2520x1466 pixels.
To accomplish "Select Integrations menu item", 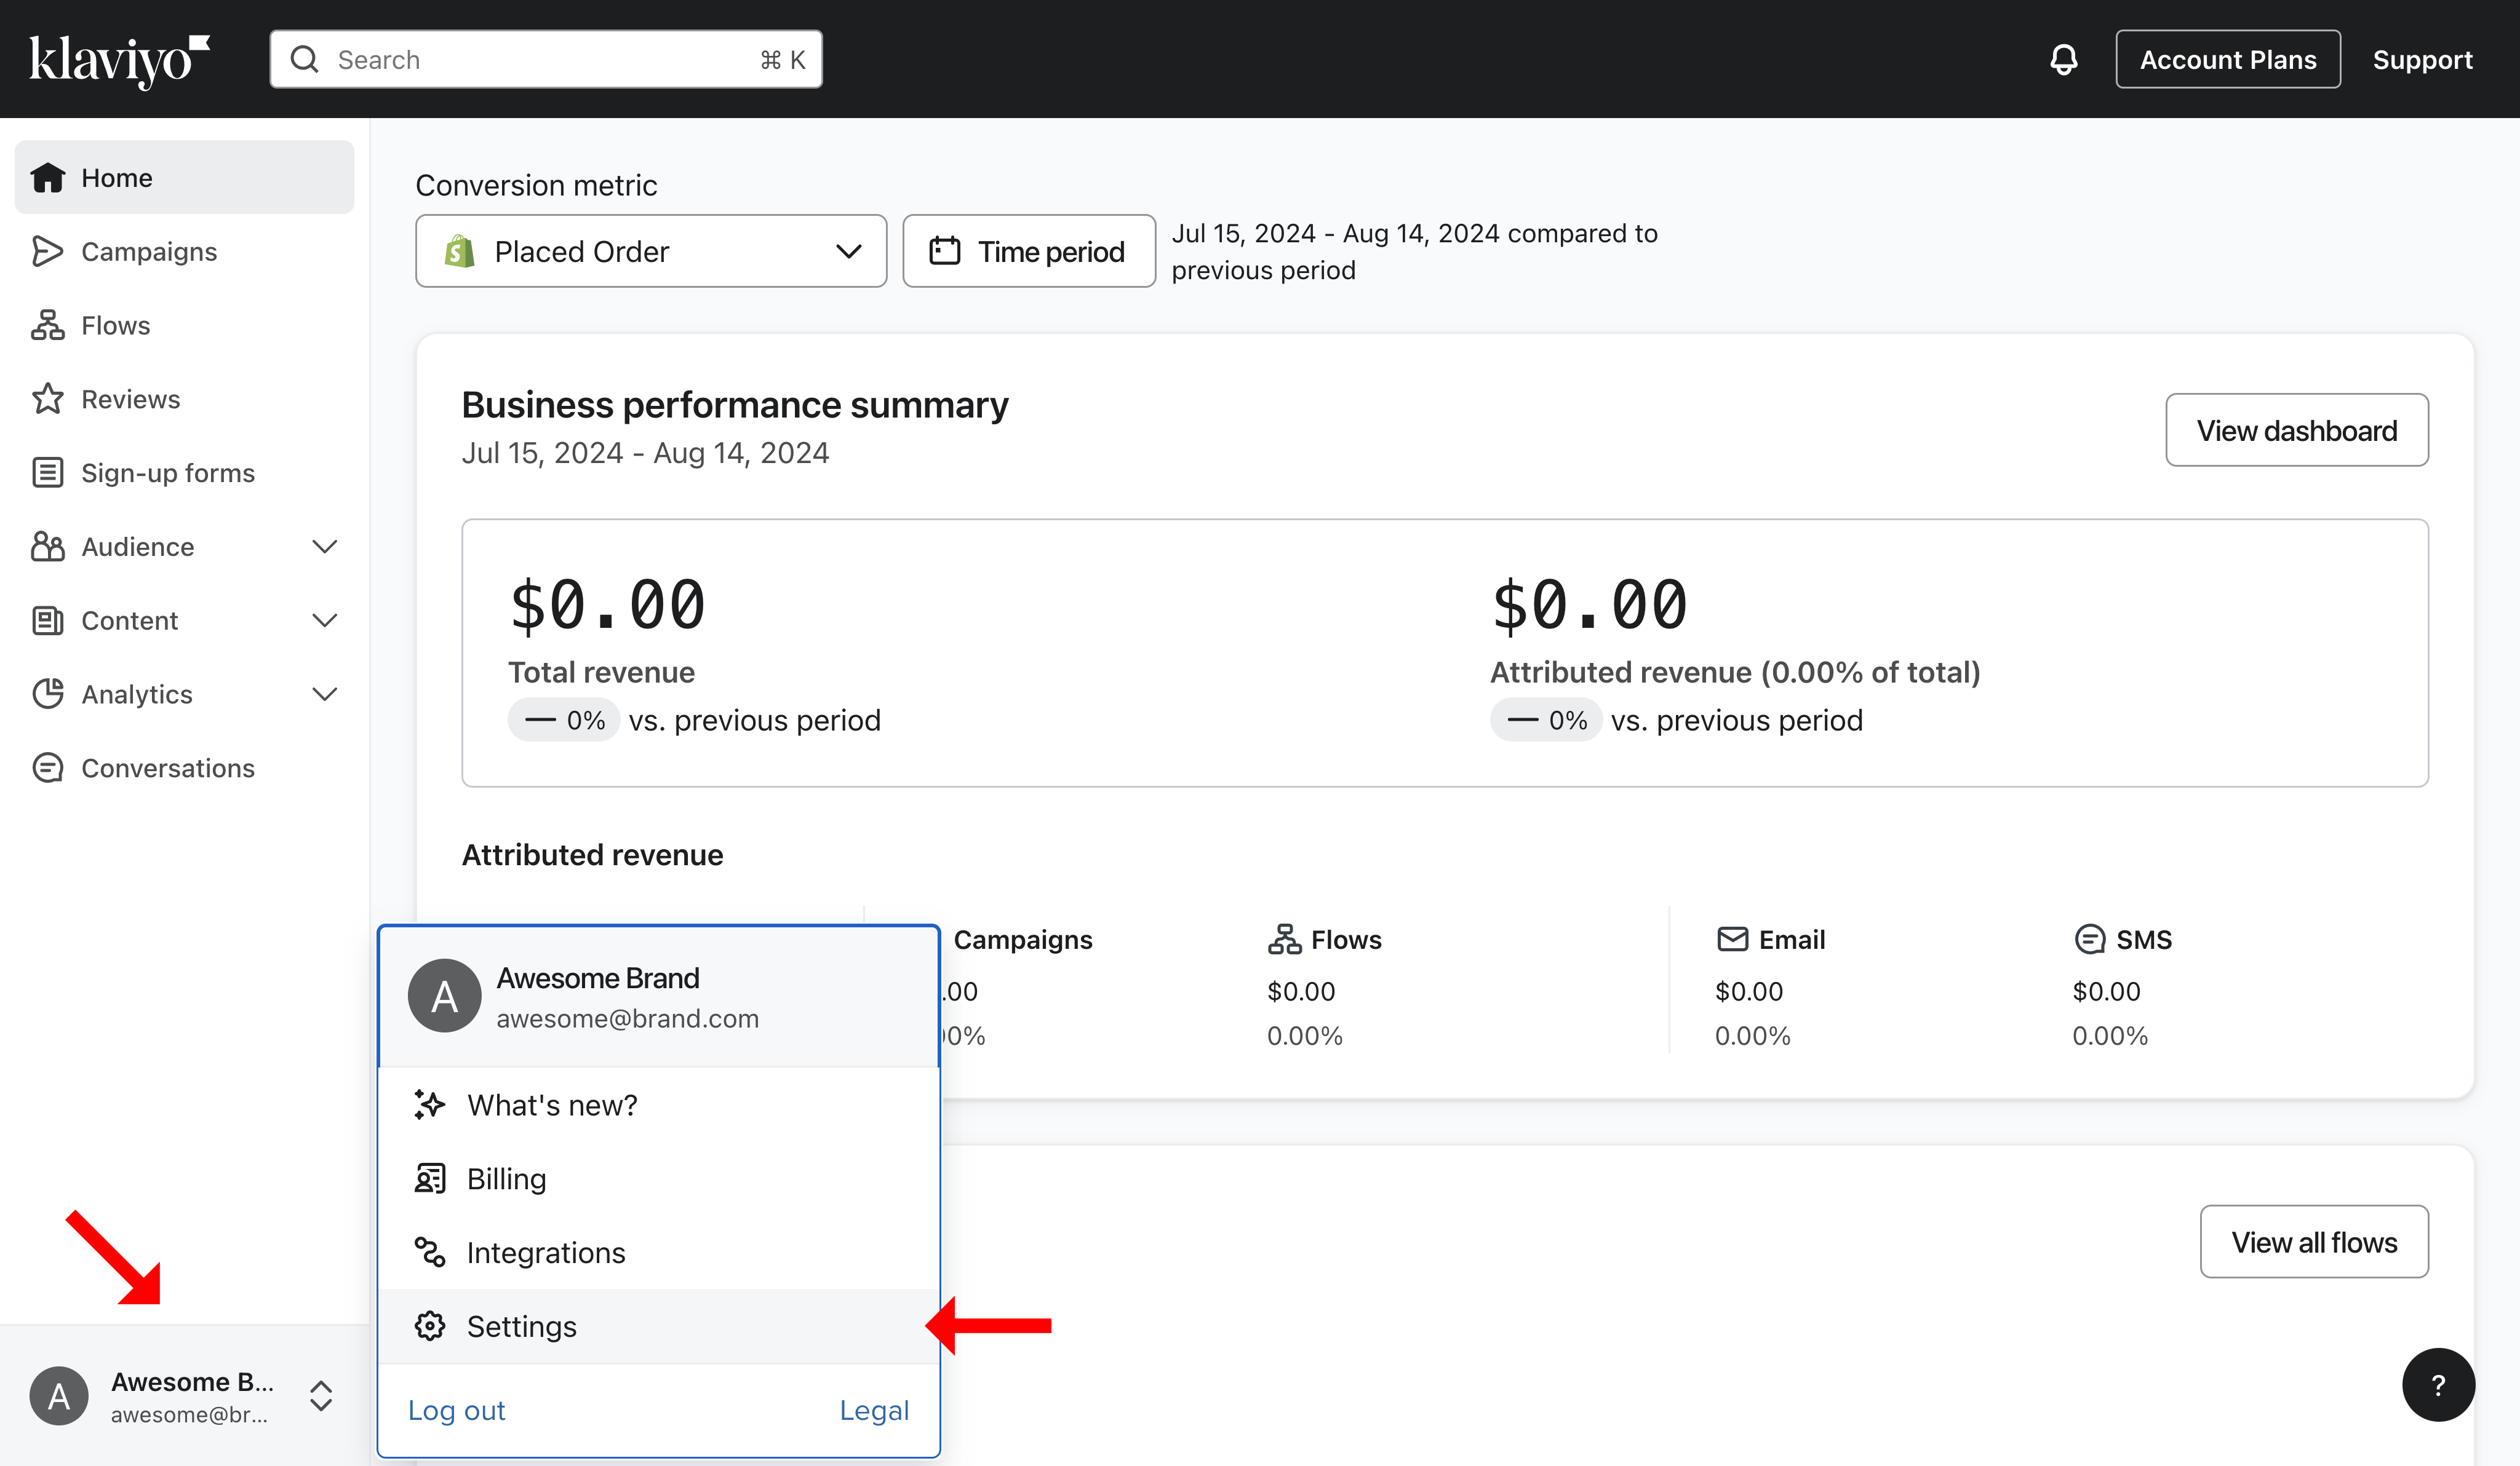I will click(x=659, y=1252).
